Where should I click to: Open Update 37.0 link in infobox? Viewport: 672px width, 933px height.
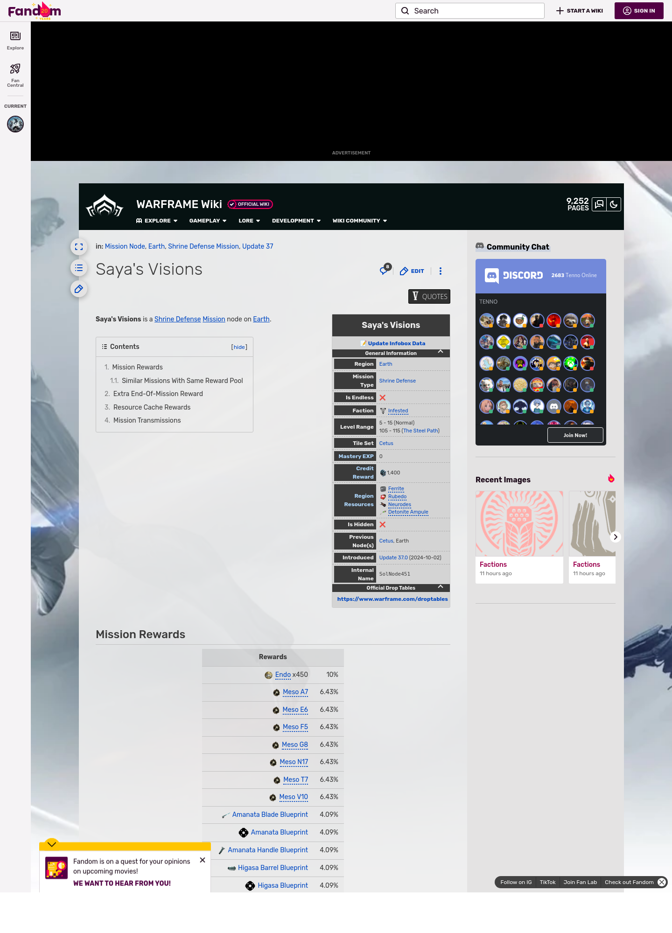click(393, 557)
